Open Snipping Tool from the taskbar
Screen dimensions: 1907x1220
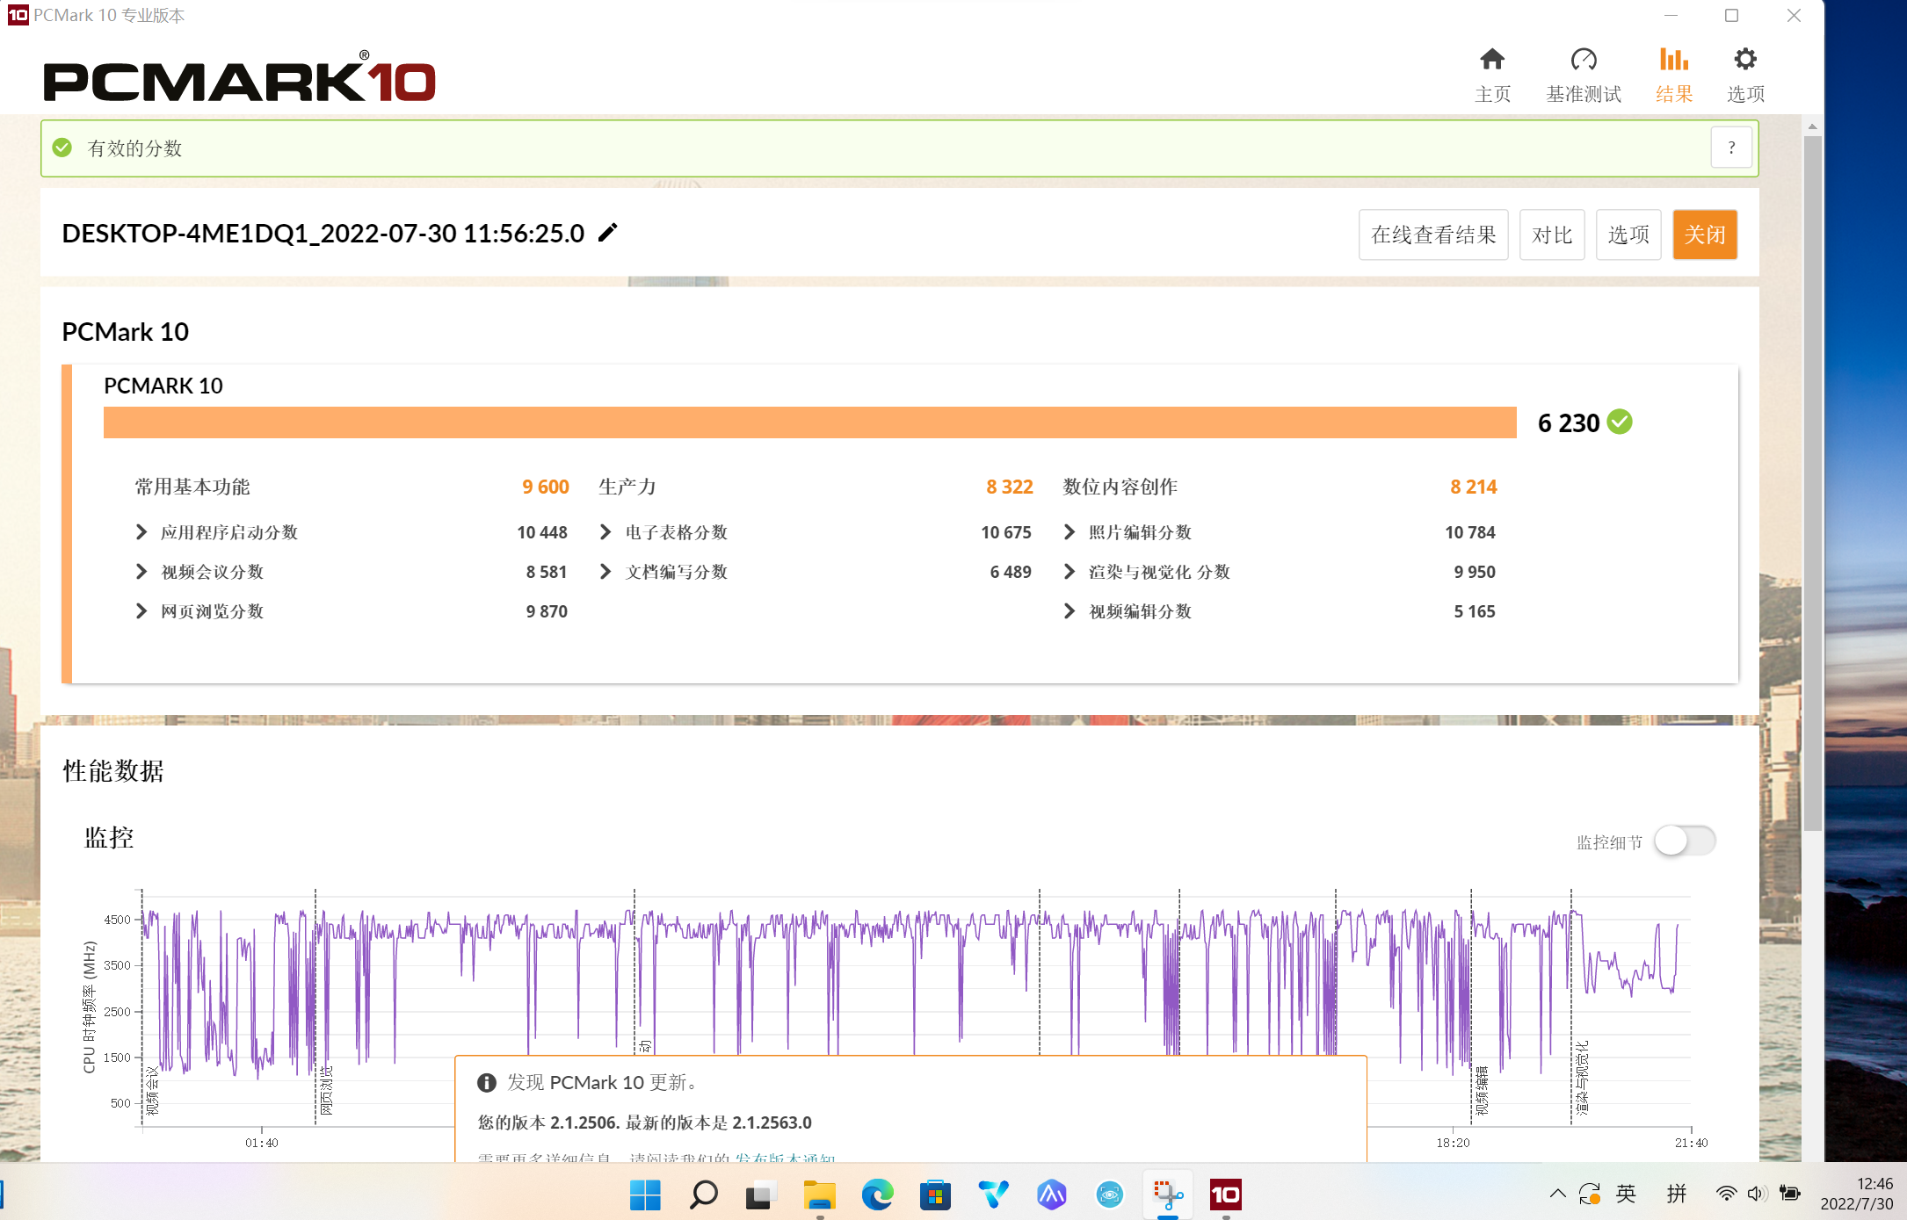coord(1168,1195)
